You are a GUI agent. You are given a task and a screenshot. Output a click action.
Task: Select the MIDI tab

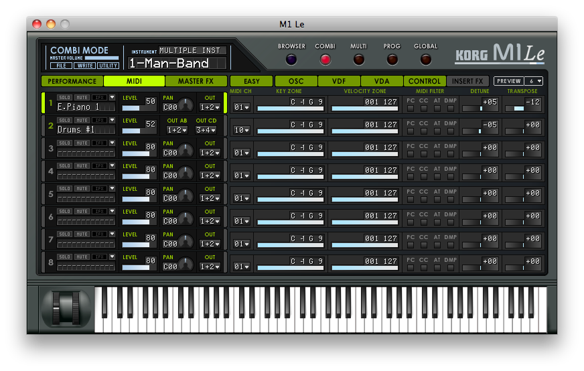[134, 81]
